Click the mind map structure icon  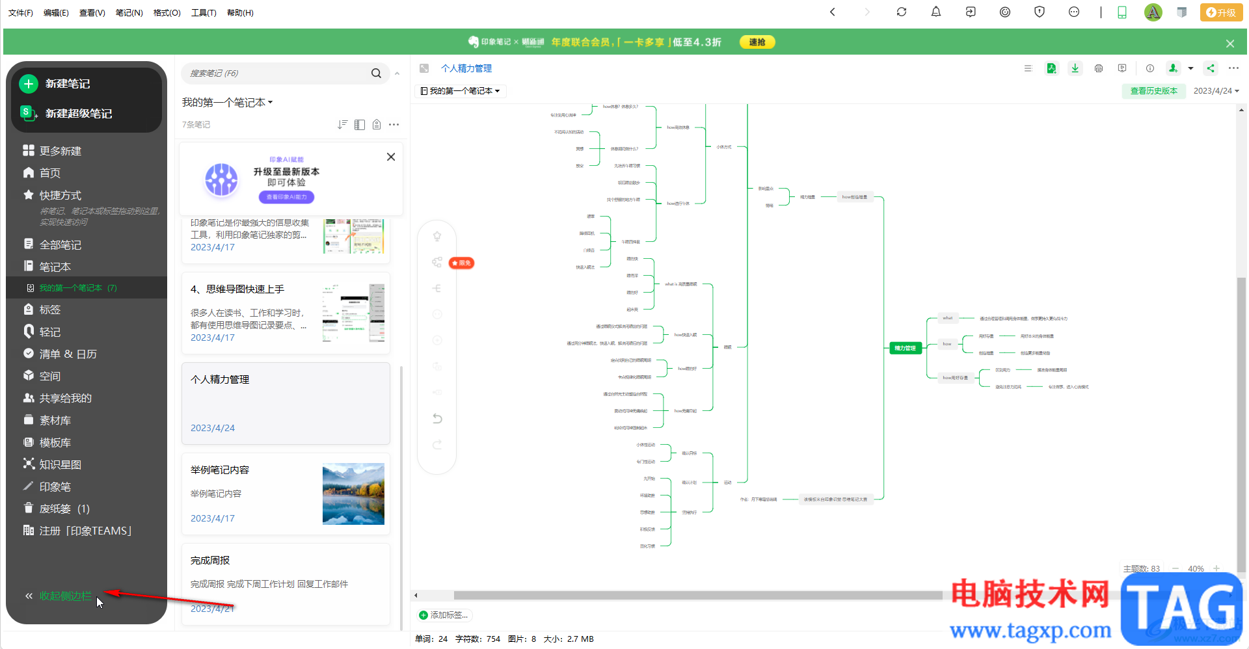point(437,262)
